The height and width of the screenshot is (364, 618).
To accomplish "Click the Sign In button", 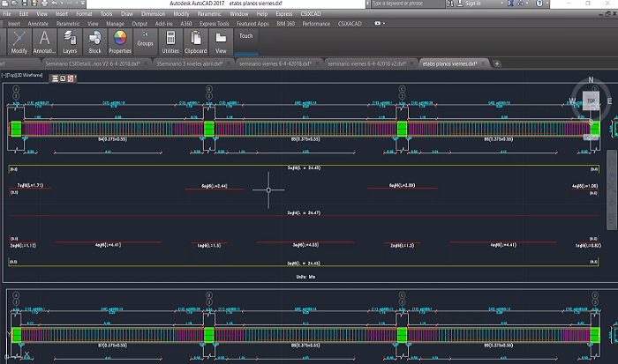I will click(472, 4).
